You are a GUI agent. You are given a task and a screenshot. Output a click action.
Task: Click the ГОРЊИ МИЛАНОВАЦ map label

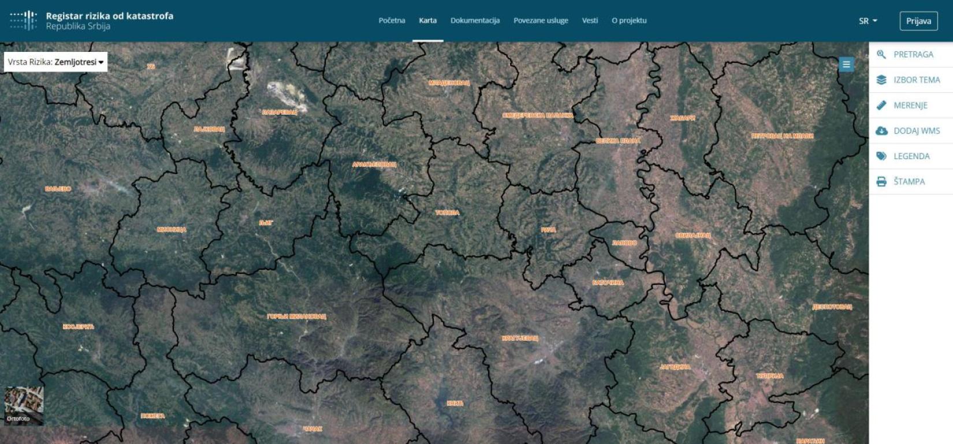(296, 317)
